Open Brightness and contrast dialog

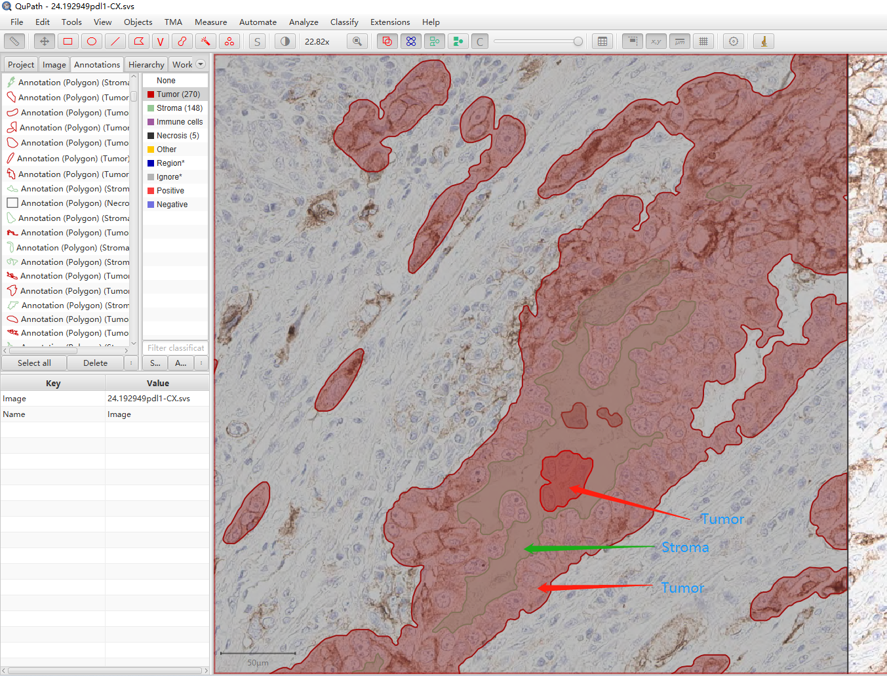285,41
